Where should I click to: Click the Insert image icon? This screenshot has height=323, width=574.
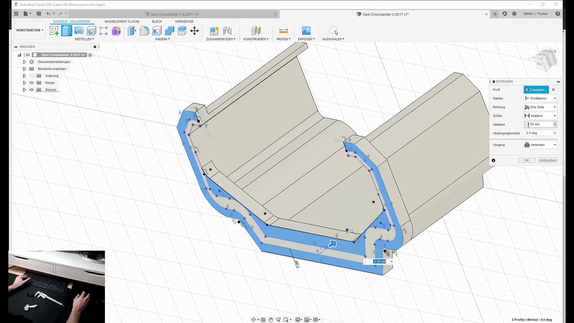pos(306,31)
